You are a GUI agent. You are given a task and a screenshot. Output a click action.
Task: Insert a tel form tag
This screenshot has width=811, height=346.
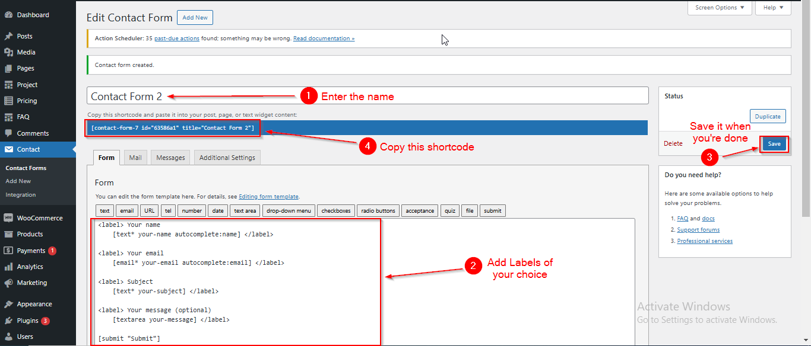168,211
